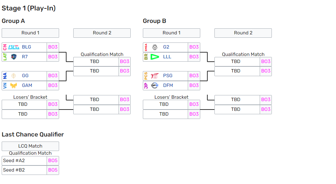The width and height of the screenshot is (336, 184).
Task: Open the BLG team name link
Action: 26,47
